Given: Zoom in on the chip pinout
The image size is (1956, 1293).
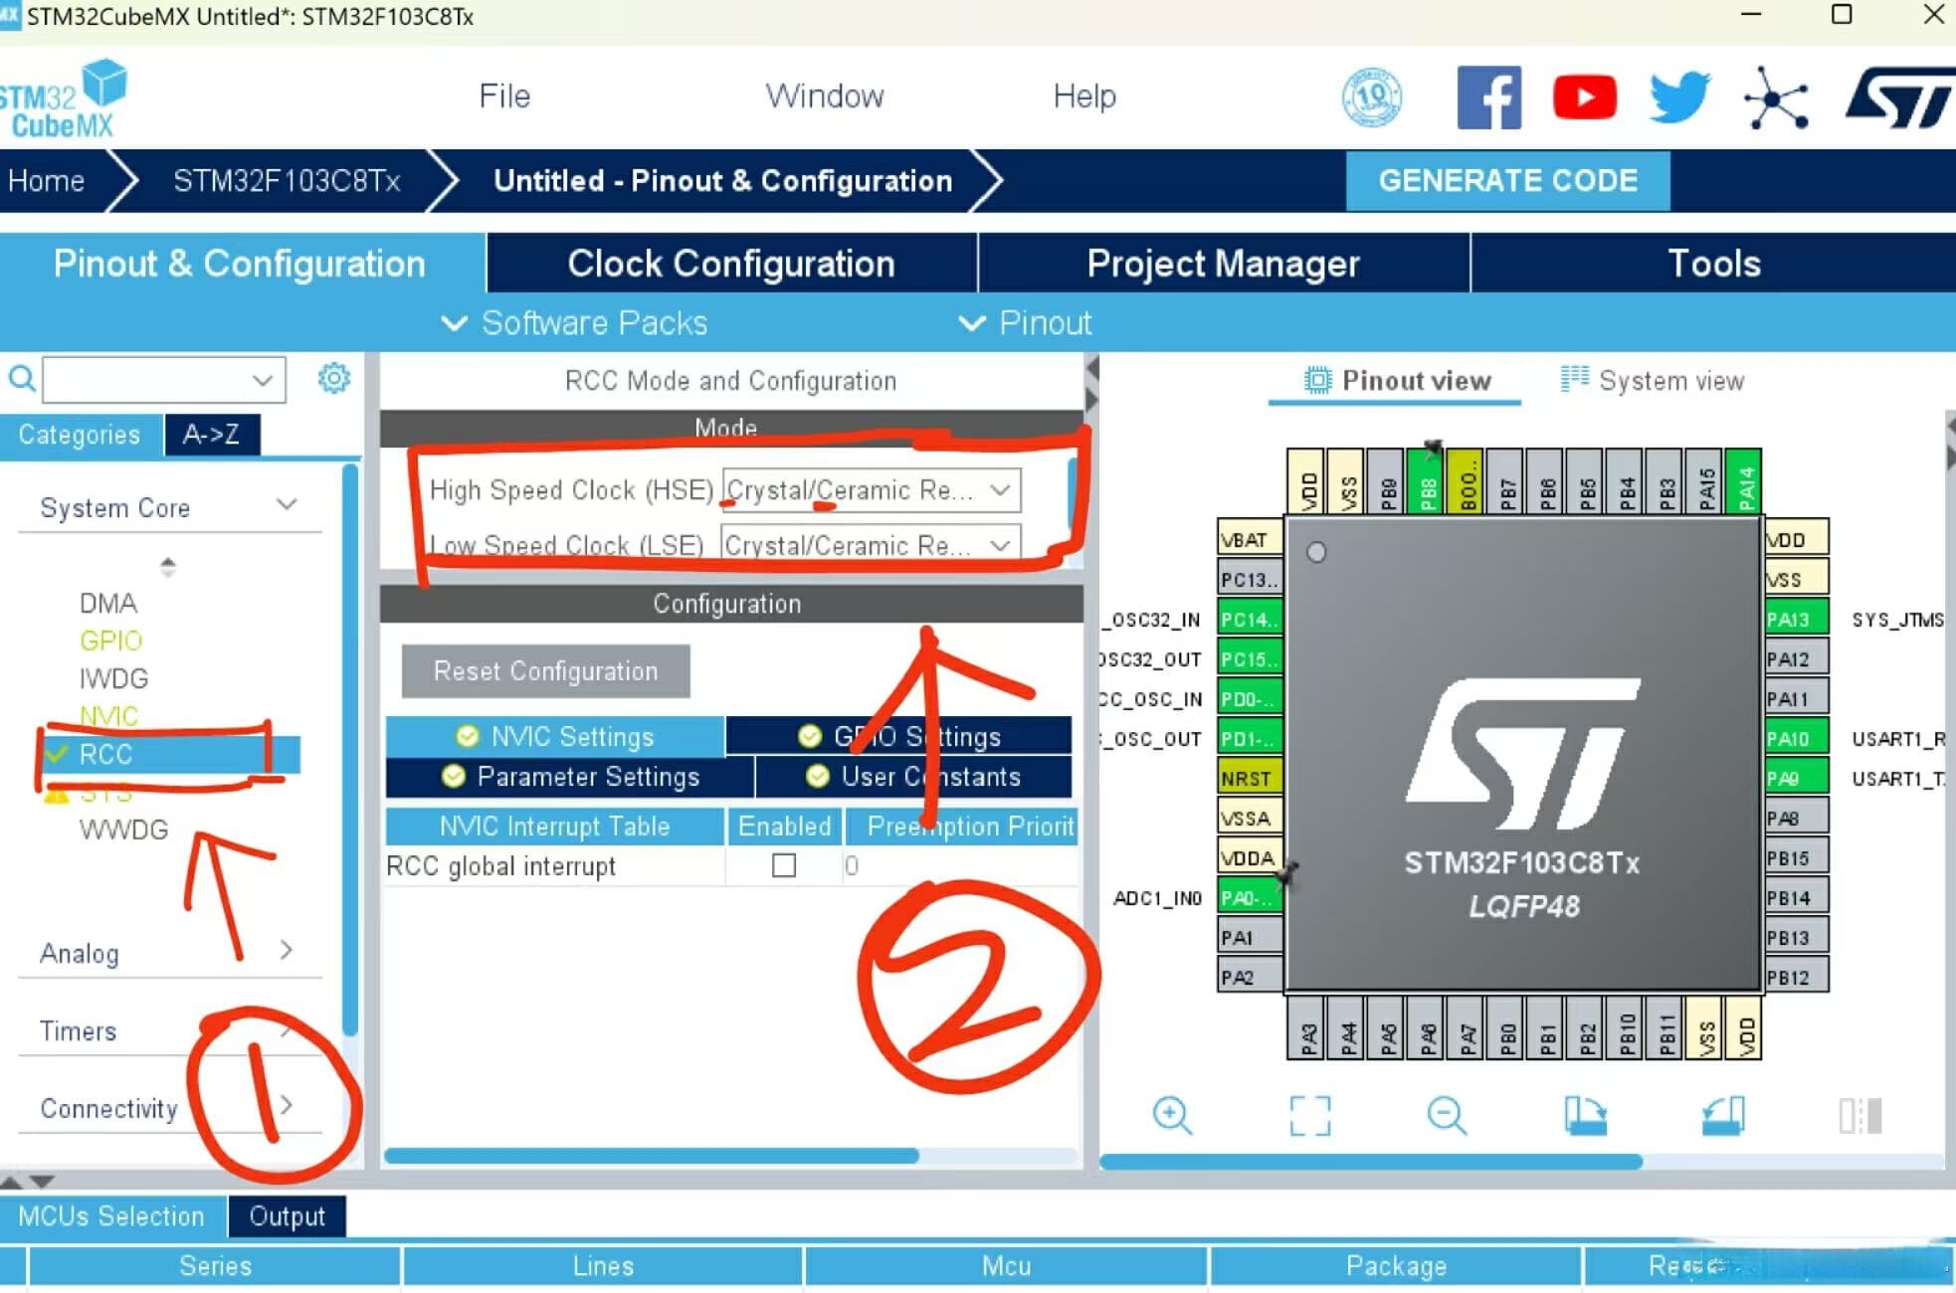Looking at the screenshot, I should tap(1172, 1115).
